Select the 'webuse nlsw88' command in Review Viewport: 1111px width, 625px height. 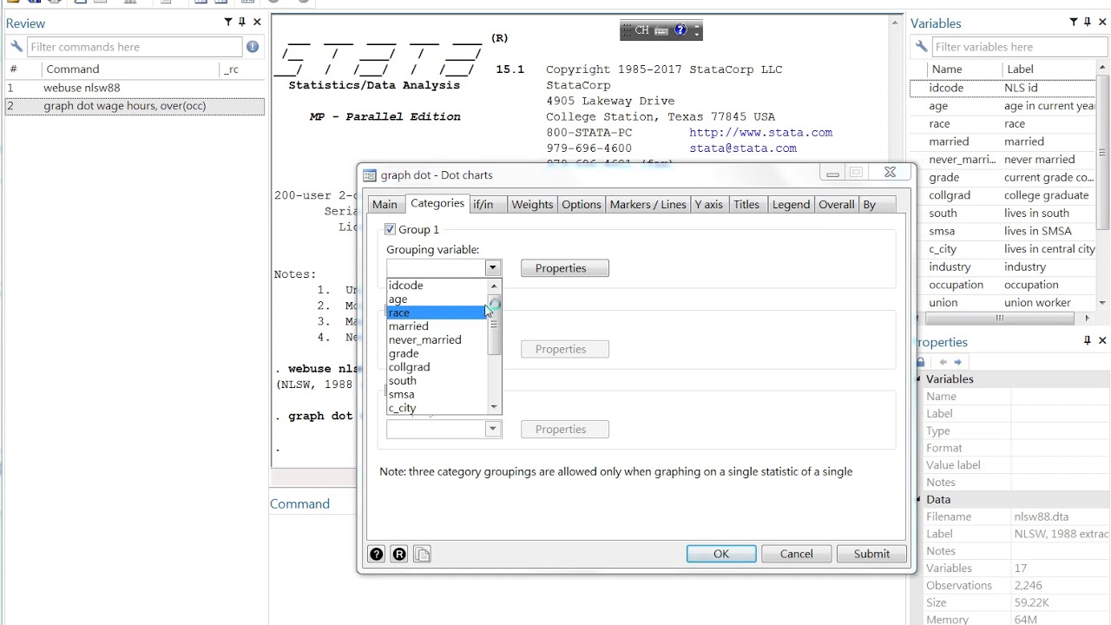point(135,88)
